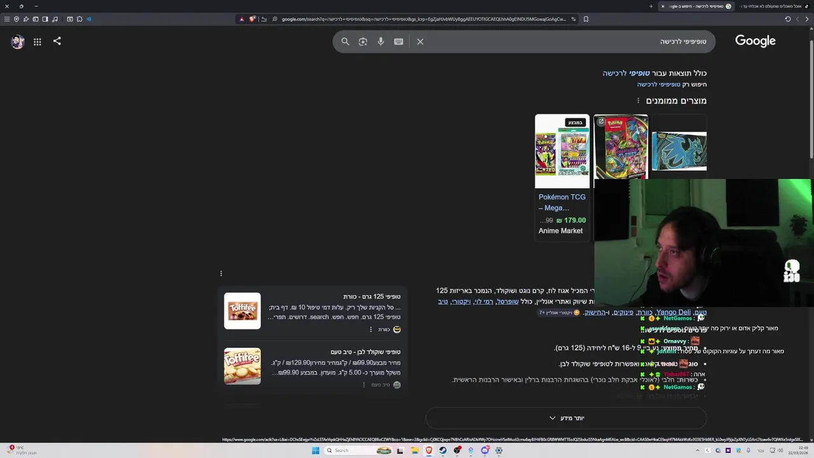Image resolution: width=814 pixels, height=458 pixels.
Task: Open options menu for the Toffifee 125g result
Action: point(371,330)
